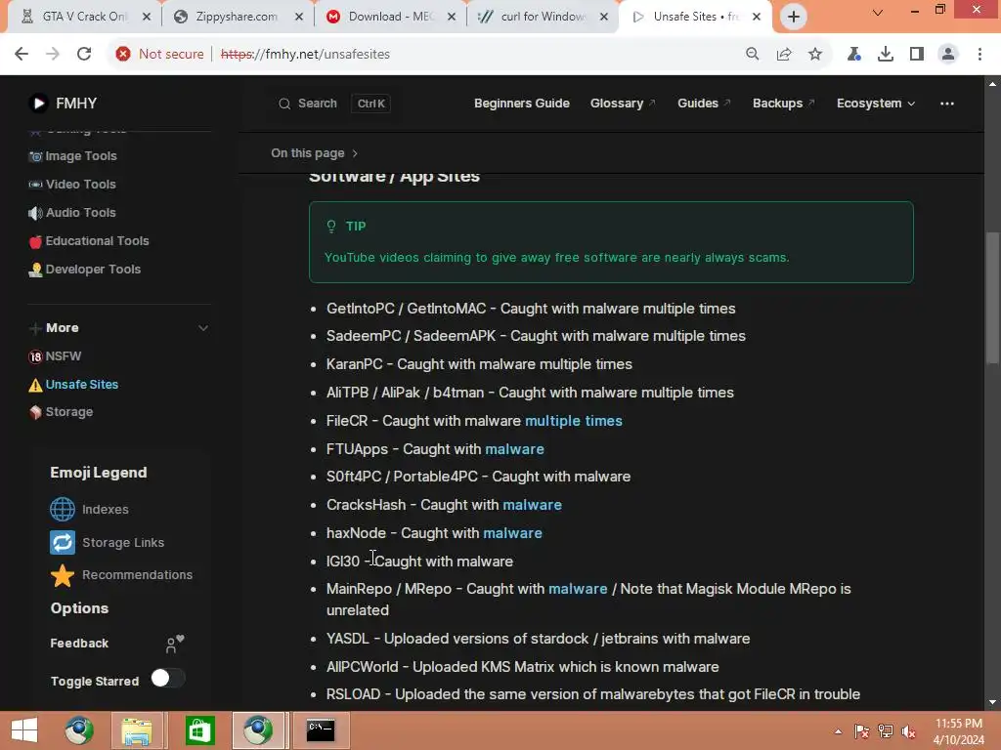
Task: Open the Search box
Action: pos(333,104)
